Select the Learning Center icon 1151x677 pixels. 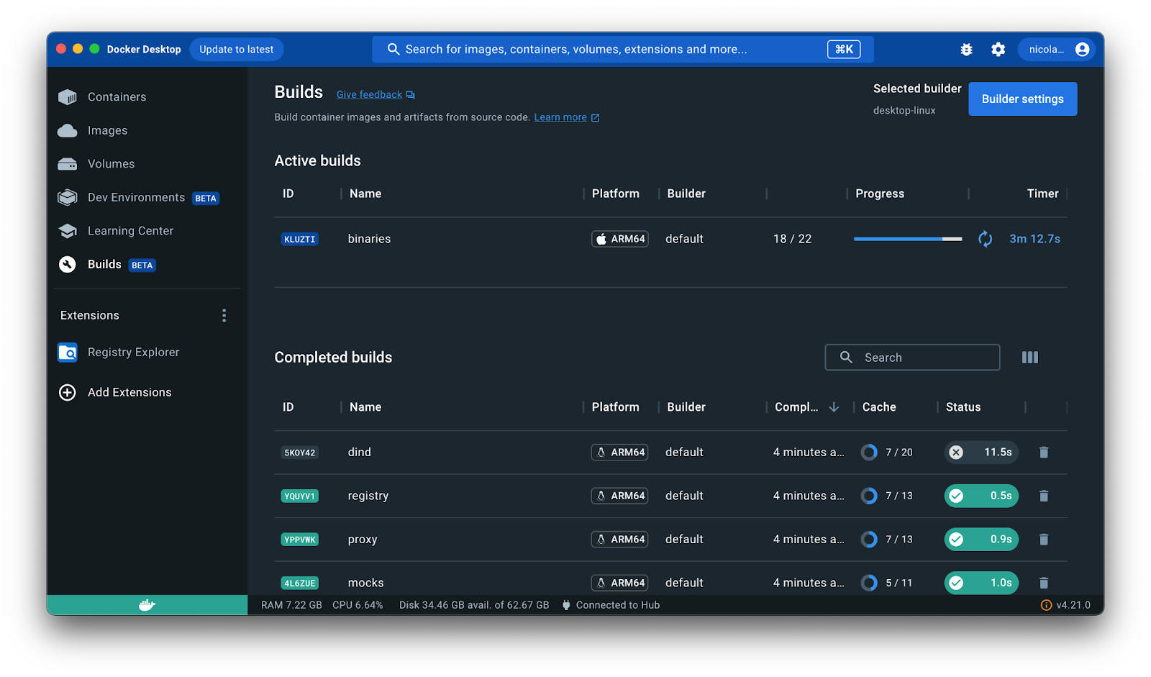click(x=67, y=230)
